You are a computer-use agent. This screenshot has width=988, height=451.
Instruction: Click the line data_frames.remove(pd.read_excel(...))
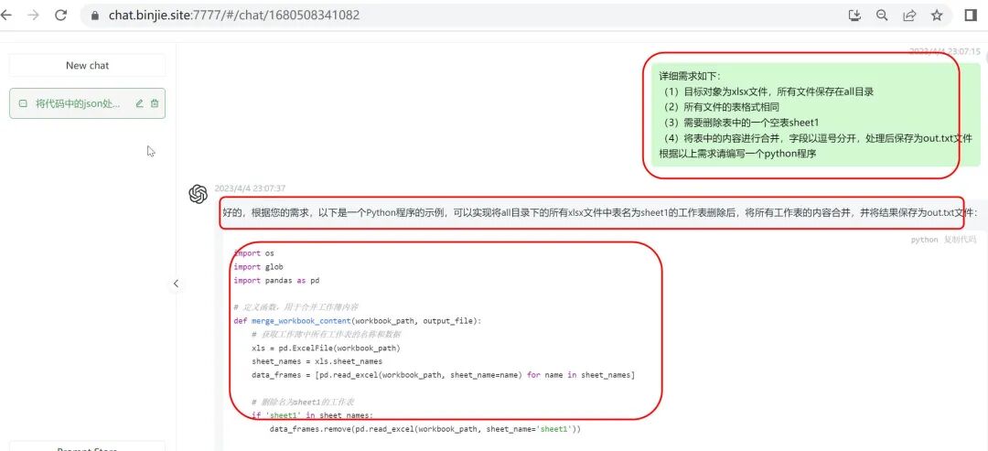click(x=424, y=430)
